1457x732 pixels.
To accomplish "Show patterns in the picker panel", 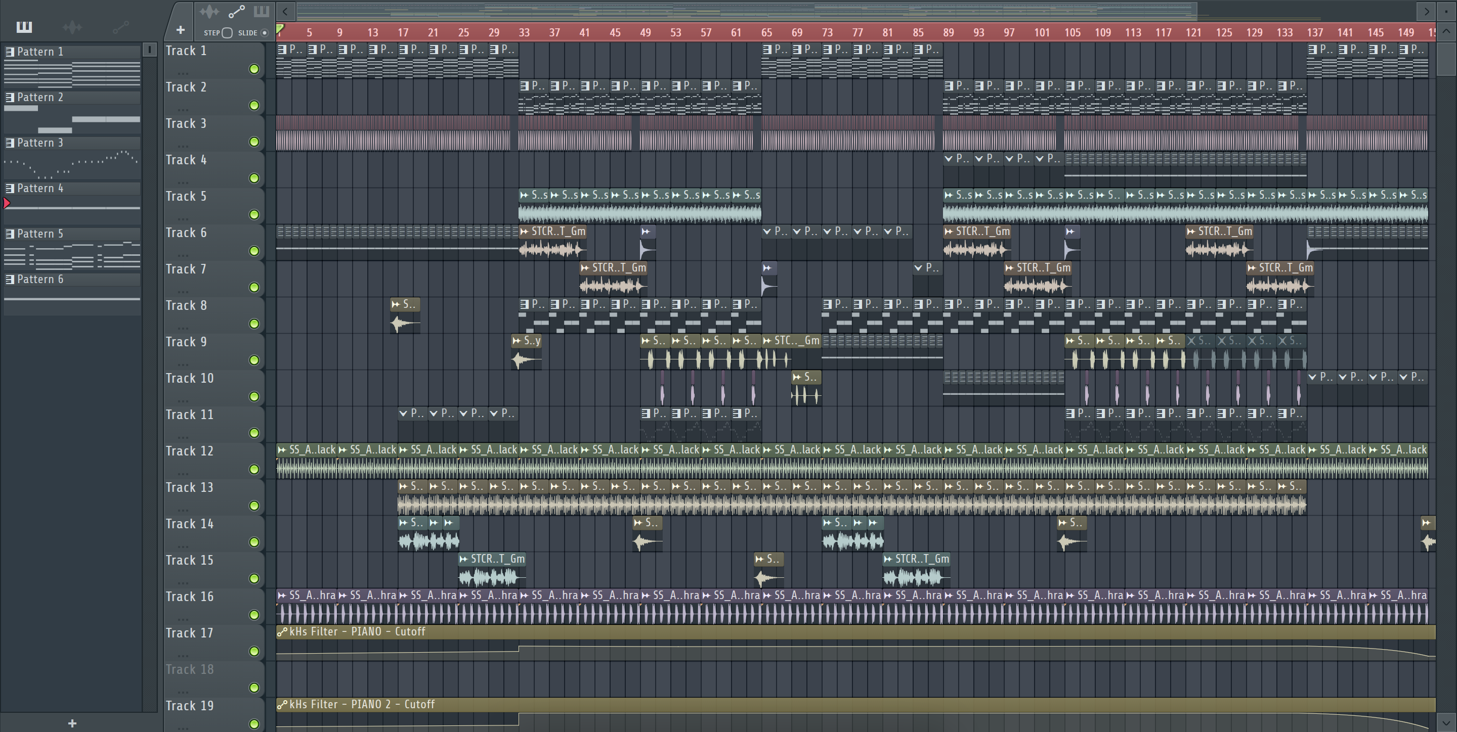I will tap(24, 27).
